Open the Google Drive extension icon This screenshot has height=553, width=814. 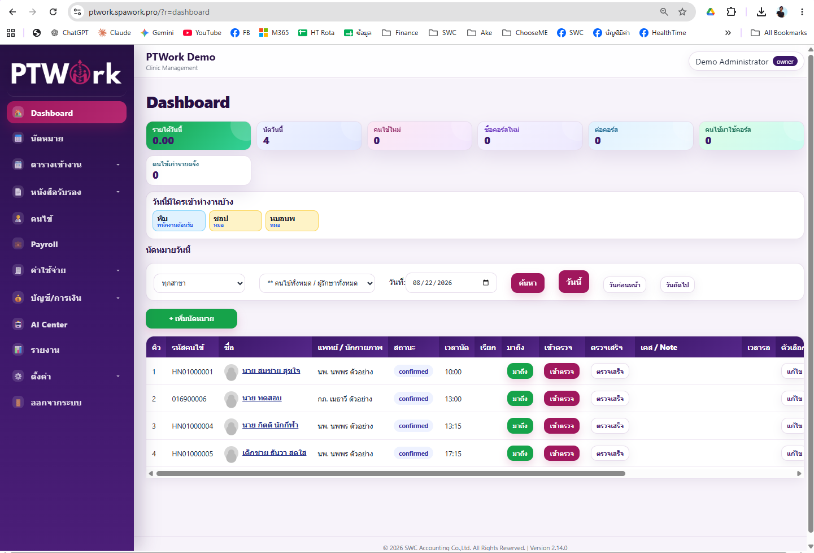pyautogui.click(x=711, y=12)
